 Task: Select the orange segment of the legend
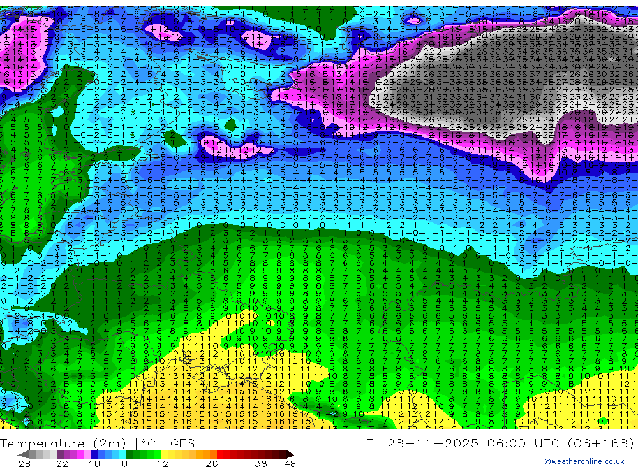[x=206, y=454]
